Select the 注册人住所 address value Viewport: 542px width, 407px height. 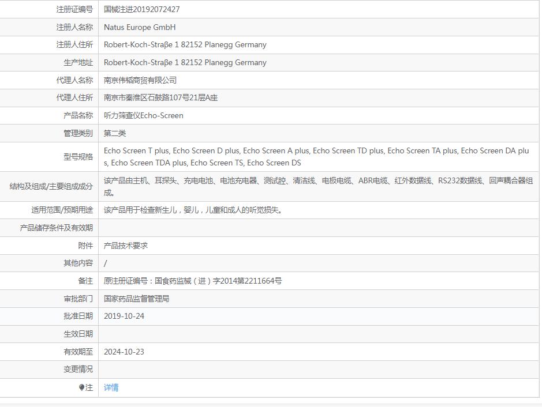pos(185,45)
